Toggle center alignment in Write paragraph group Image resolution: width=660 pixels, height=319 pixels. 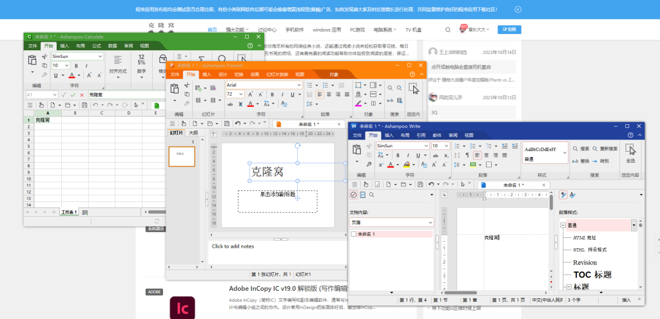[x=486, y=155]
